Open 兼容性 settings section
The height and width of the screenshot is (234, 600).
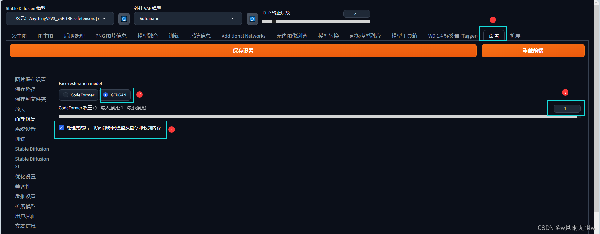[x=23, y=186]
